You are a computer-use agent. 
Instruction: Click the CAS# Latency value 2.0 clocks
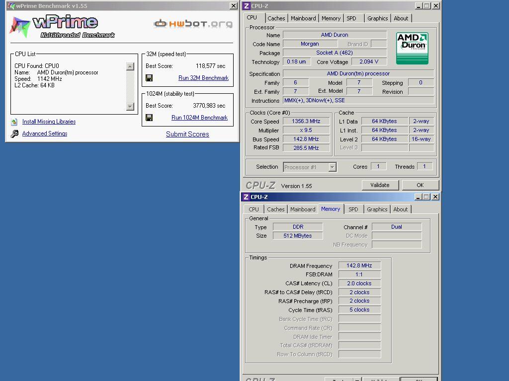(x=359, y=283)
